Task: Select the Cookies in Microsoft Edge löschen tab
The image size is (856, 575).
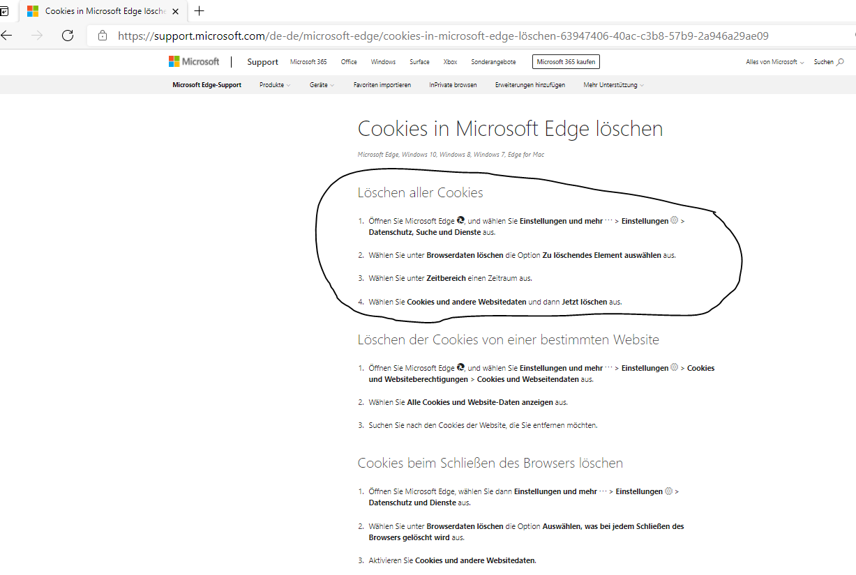Action: point(103,11)
